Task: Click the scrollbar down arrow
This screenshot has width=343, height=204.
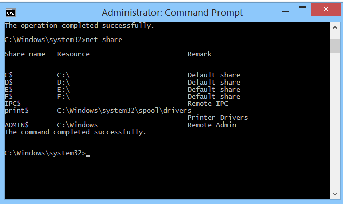Action: tap(335, 194)
